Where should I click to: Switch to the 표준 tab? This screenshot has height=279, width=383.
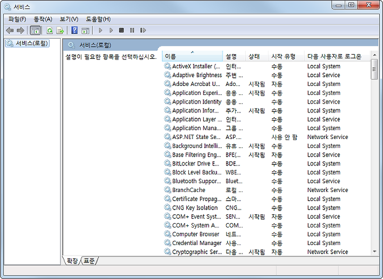89,261
